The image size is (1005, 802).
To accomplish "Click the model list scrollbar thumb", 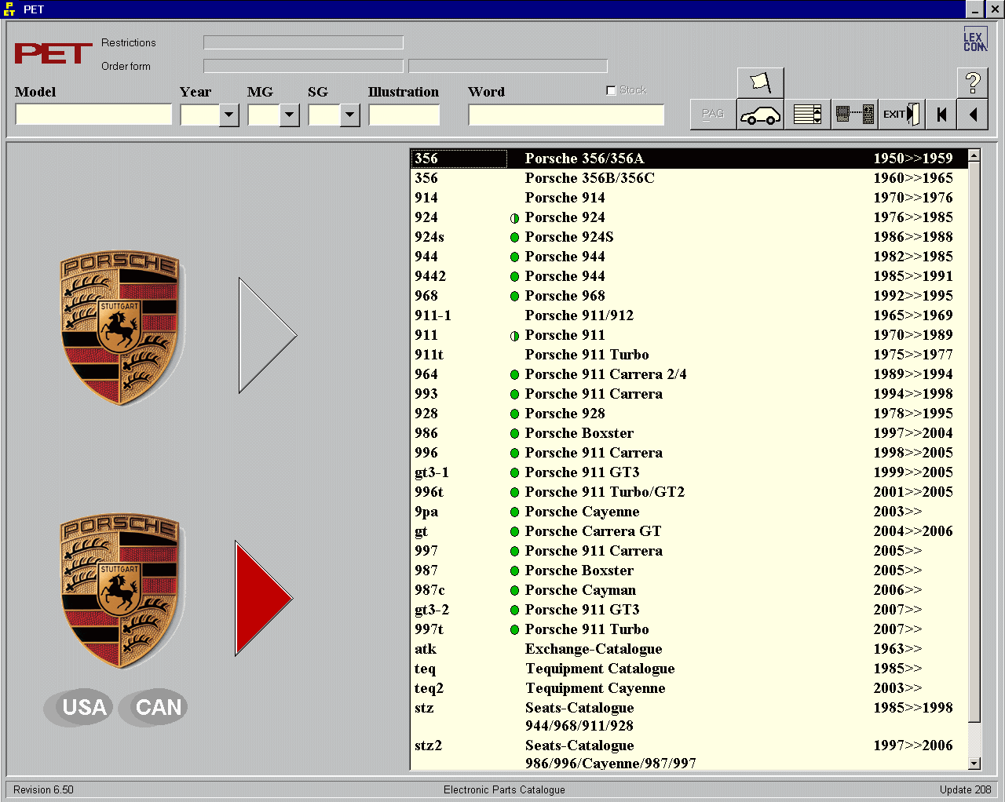I will click(974, 443).
